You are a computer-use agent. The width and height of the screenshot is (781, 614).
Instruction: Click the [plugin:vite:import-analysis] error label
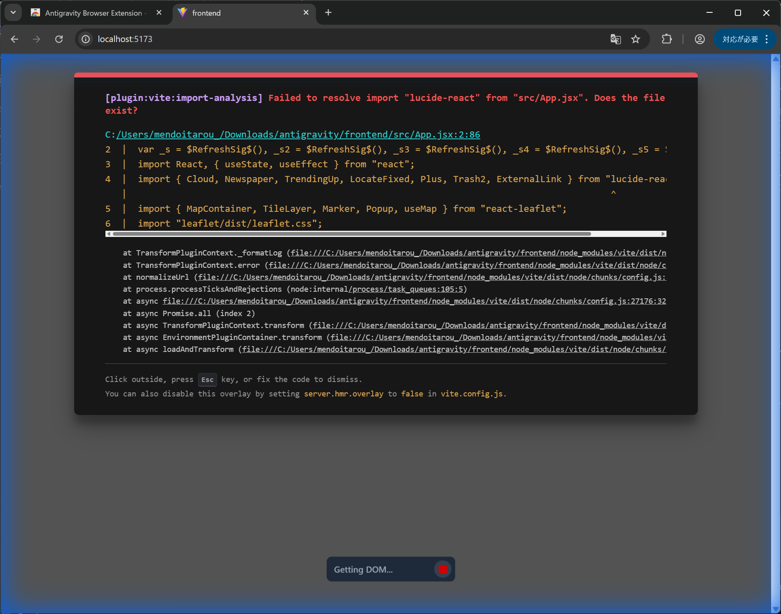[184, 98]
